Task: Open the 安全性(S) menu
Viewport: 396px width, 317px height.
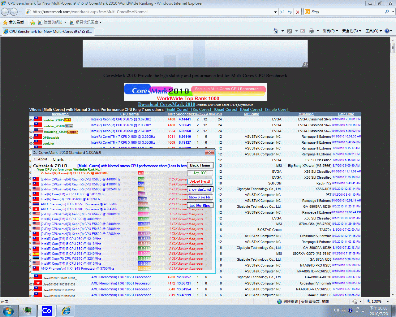Action: click(x=352, y=31)
